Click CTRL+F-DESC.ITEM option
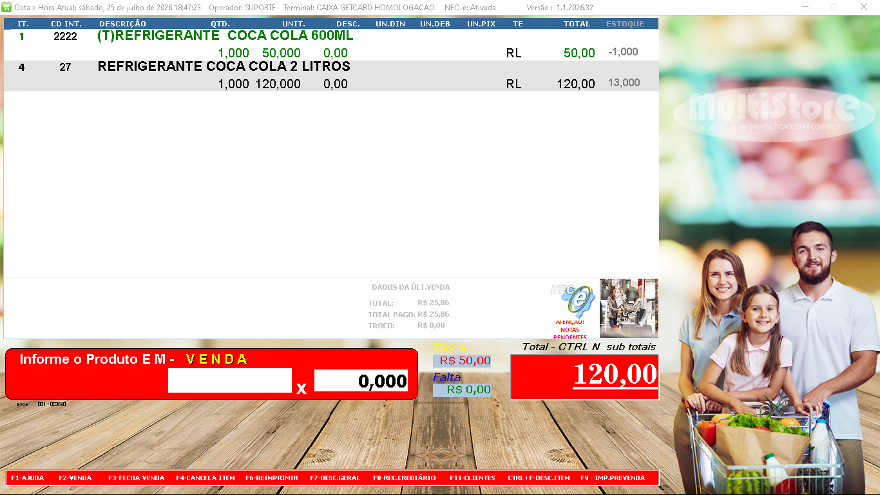This screenshot has height=495, width=880. pos(539,478)
